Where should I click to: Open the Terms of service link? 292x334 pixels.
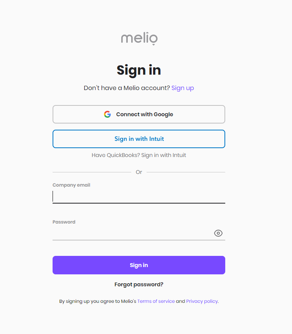tap(156, 301)
